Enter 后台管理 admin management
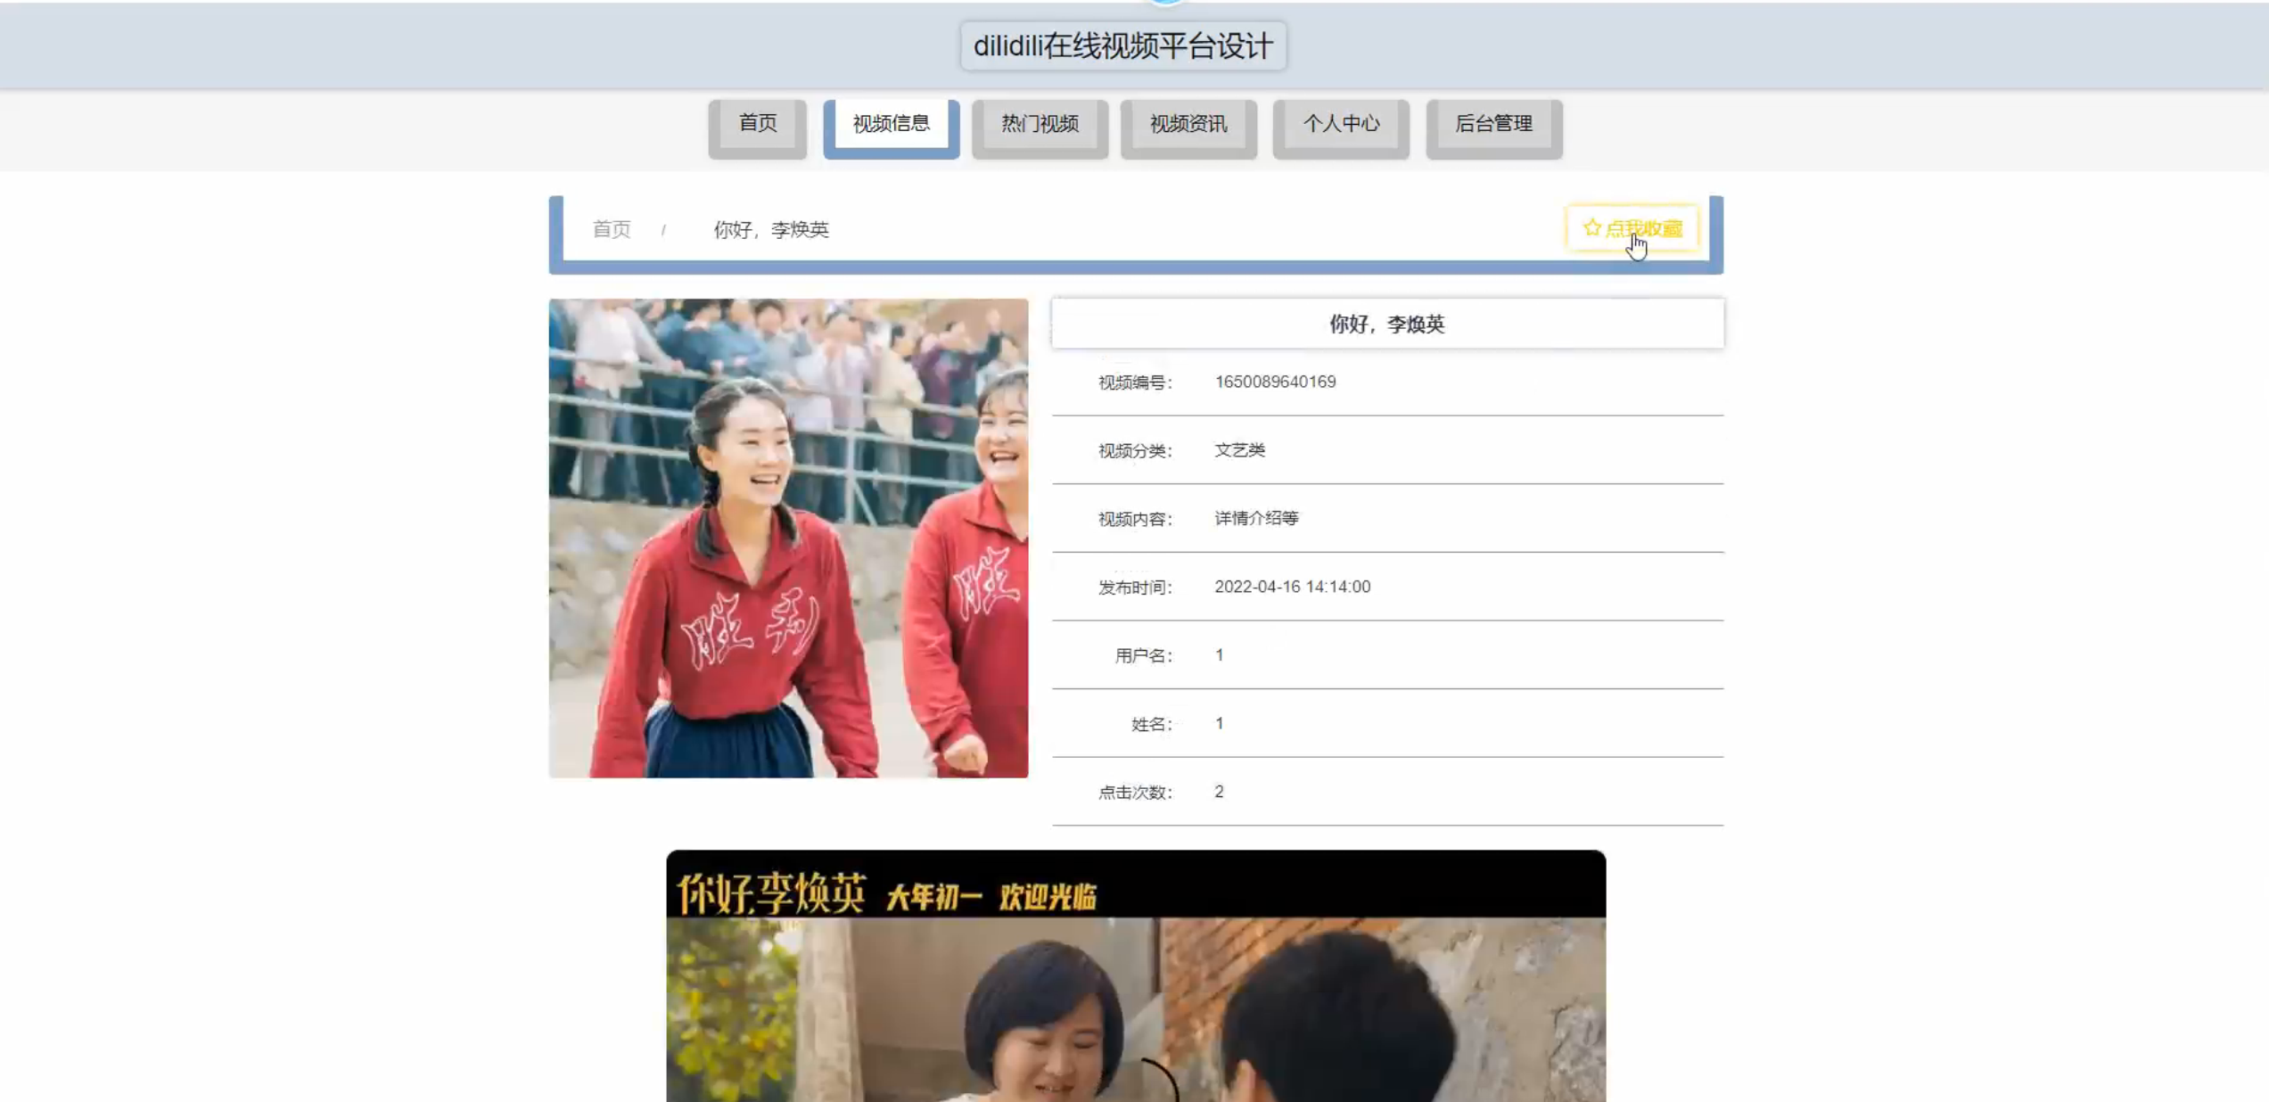 click(1493, 124)
